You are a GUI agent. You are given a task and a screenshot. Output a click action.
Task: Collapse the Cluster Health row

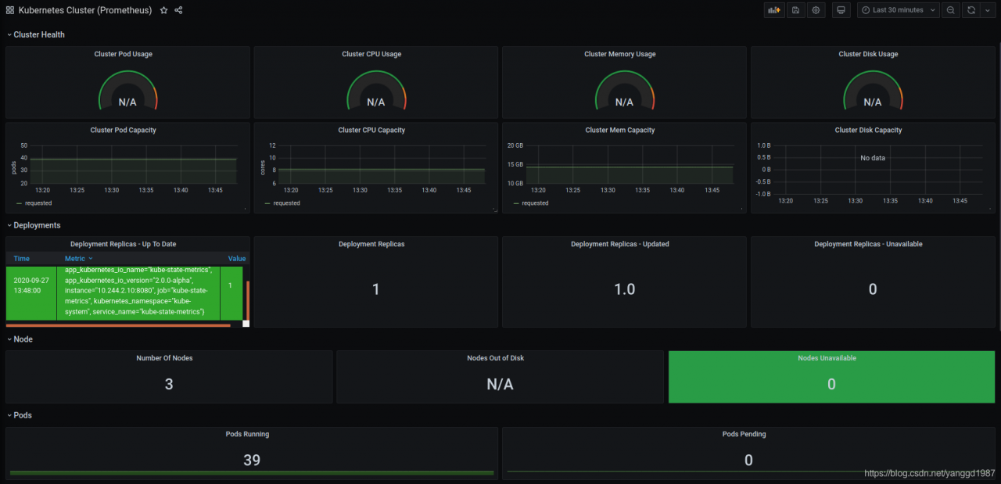tap(36, 34)
